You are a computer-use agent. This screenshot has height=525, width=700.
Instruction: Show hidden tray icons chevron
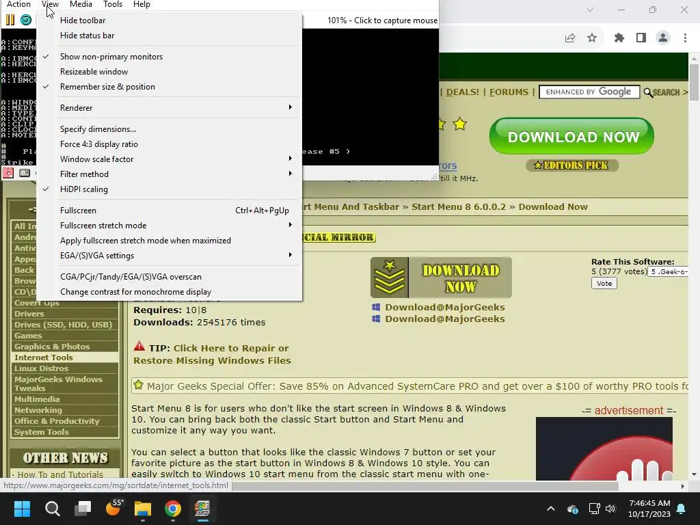[x=551, y=509]
